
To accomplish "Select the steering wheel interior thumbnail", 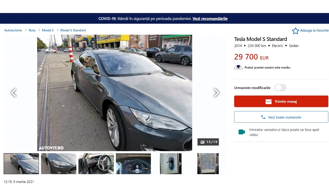I will click(x=96, y=164).
